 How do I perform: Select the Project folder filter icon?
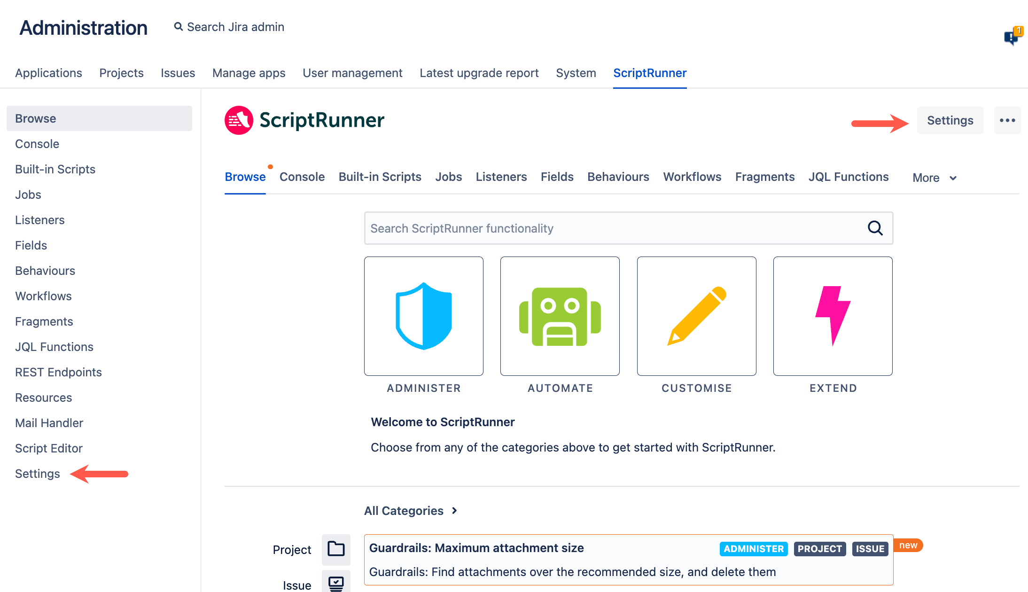(x=336, y=549)
